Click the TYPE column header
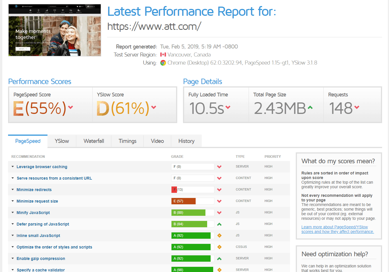389x272 pixels. click(x=240, y=157)
